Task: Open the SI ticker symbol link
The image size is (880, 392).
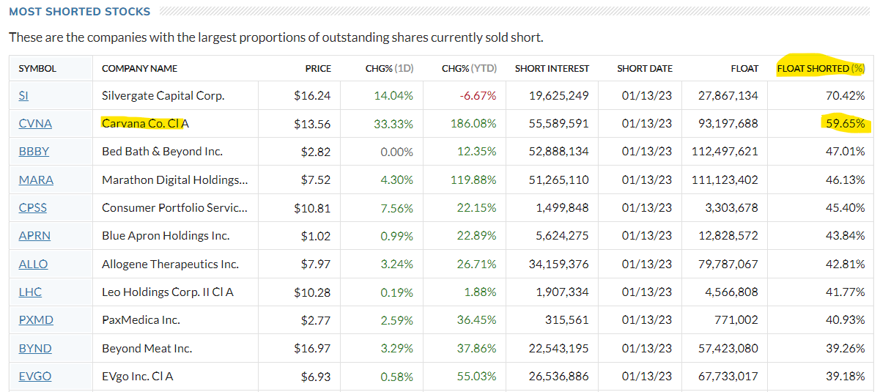Action: (x=23, y=95)
